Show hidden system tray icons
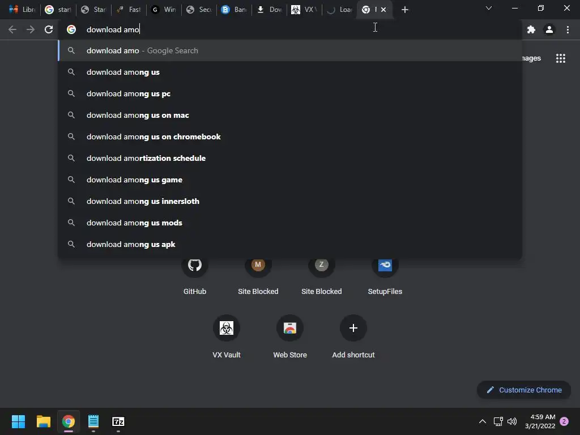Image resolution: width=580 pixels, height=435 pixels. [483, 421]
